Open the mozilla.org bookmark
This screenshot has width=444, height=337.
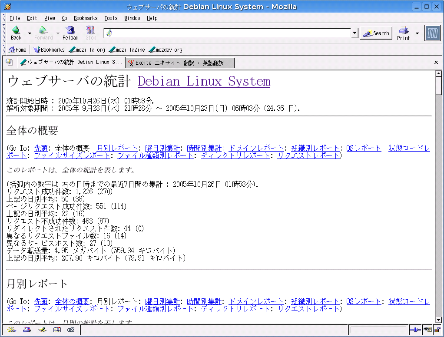[87, 50]
